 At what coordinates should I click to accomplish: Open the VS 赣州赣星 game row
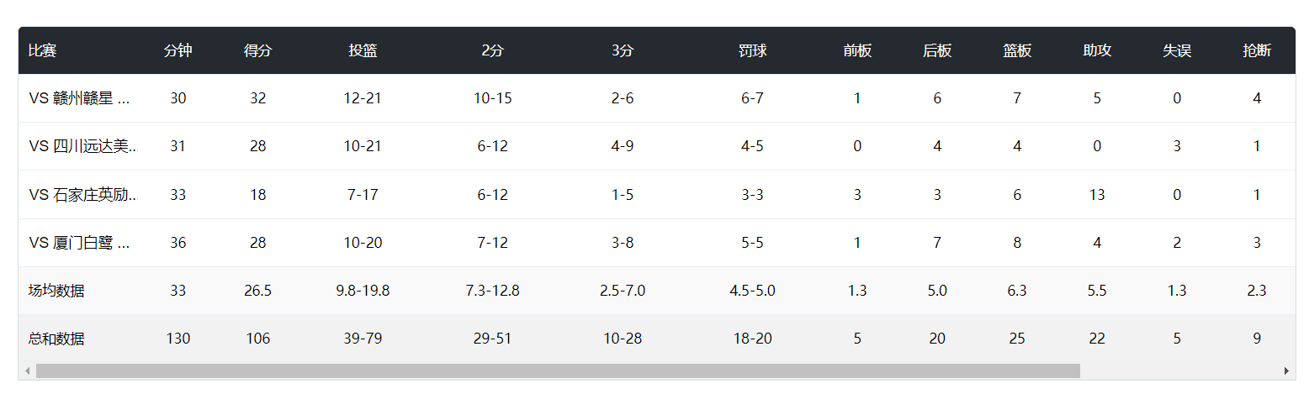coord(80,98)
